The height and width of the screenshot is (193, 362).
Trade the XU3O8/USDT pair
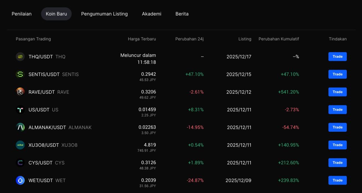pyautogui.click(x=338, y=145)
